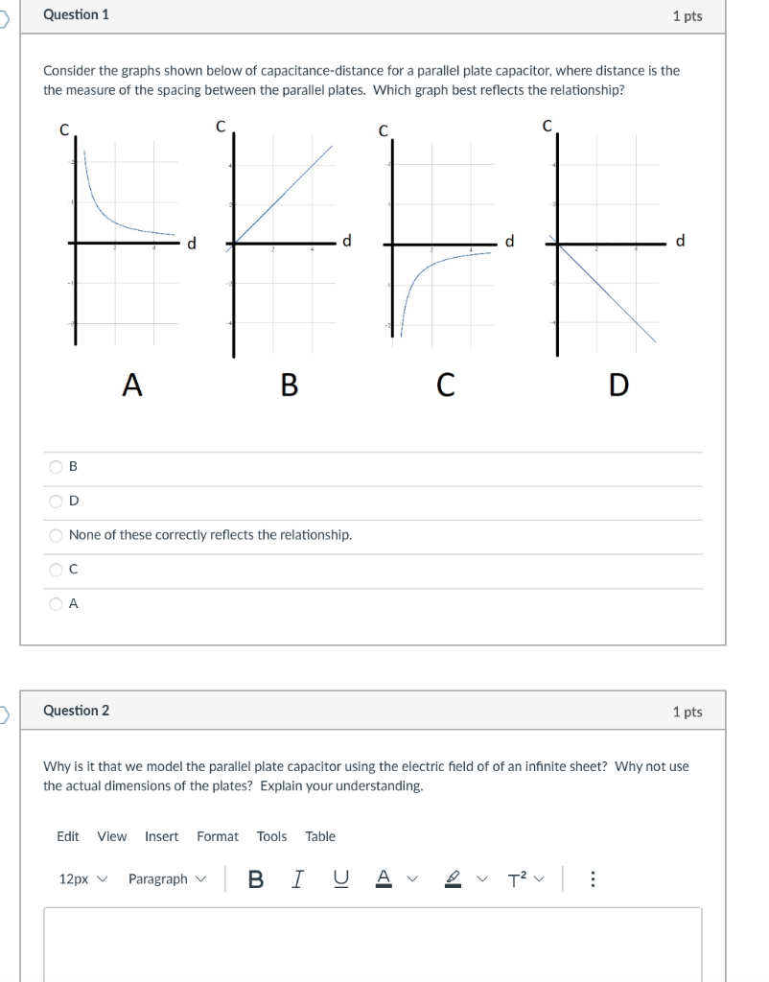
Task: Click the Tools menu label
Action: pyautogui.click(x=271, y=836)
